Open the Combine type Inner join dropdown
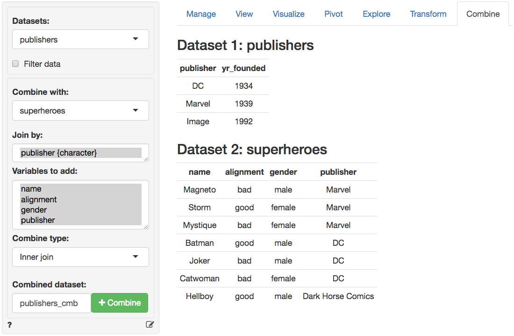 coord(80,257)
